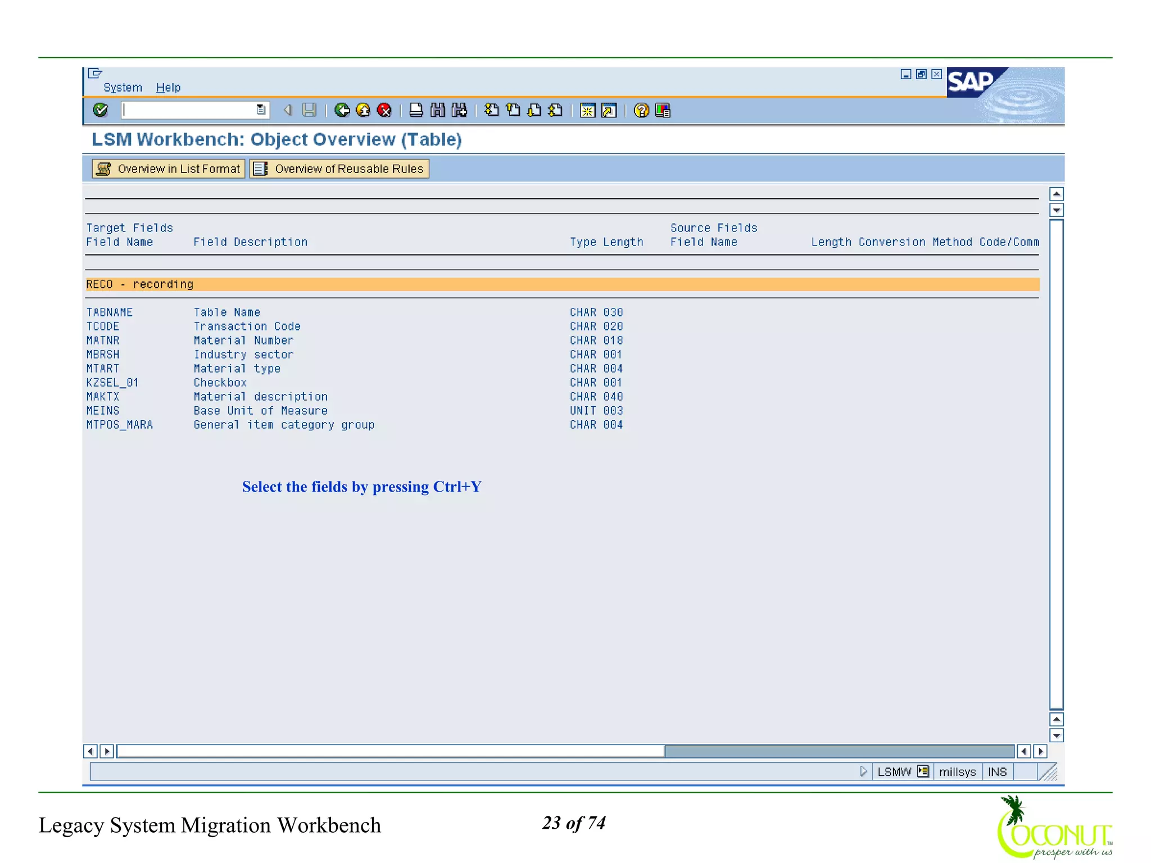1151x863 pixels.
Task: Click the UNIT 003 type length cell
Action: [x=596, y=411]
